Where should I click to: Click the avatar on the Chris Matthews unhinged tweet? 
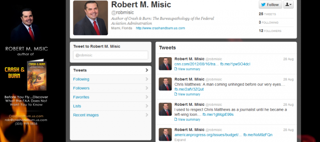pos(165,84)
